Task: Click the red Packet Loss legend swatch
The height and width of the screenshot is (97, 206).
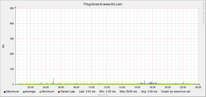Action: [59, 92]
